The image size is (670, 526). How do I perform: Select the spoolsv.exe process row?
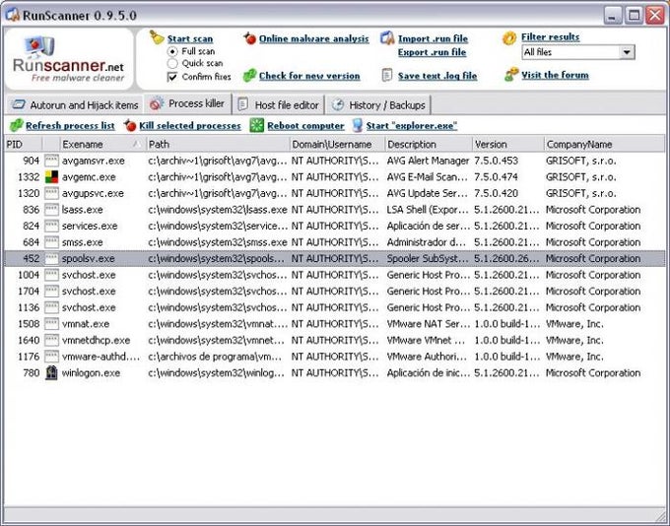click(335, 258)
